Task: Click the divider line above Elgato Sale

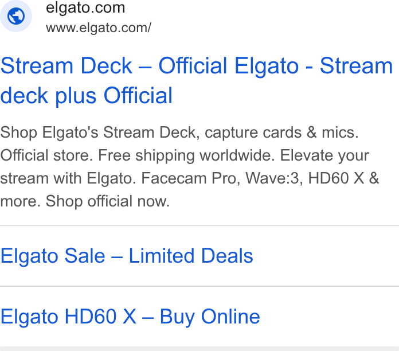Action: coord(199,225)
